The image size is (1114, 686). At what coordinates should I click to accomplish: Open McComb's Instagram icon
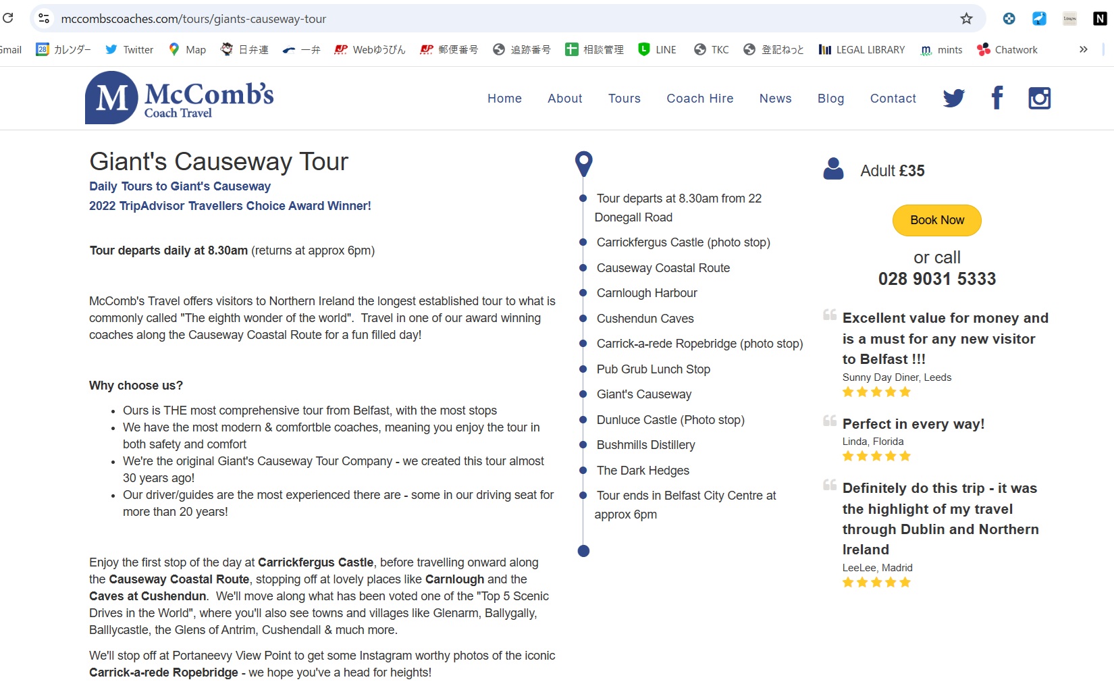[1039, 99]
